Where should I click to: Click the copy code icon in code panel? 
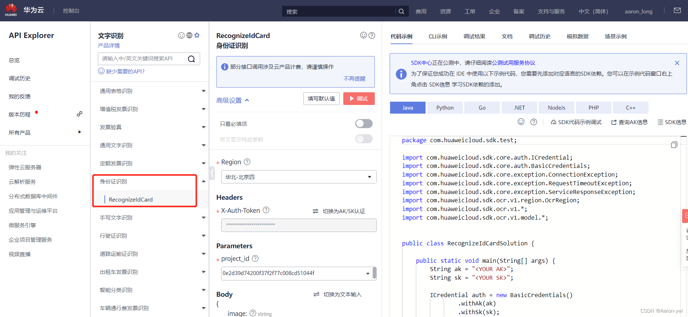coord(674,145)
